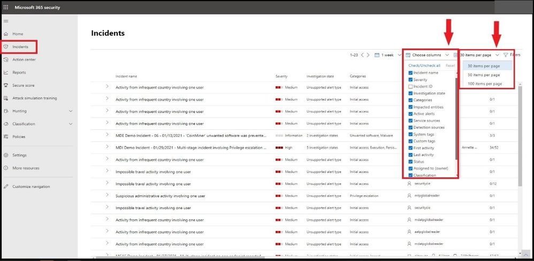
Task: Collapse navigation with the hamburger icon
Action: coord(5,21)
